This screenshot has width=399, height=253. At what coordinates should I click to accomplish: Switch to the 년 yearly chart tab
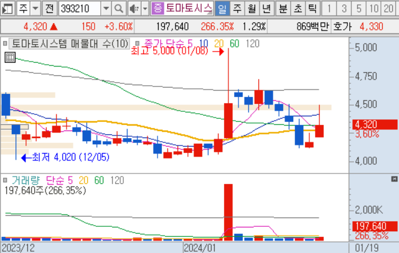(x=266, y=9)
